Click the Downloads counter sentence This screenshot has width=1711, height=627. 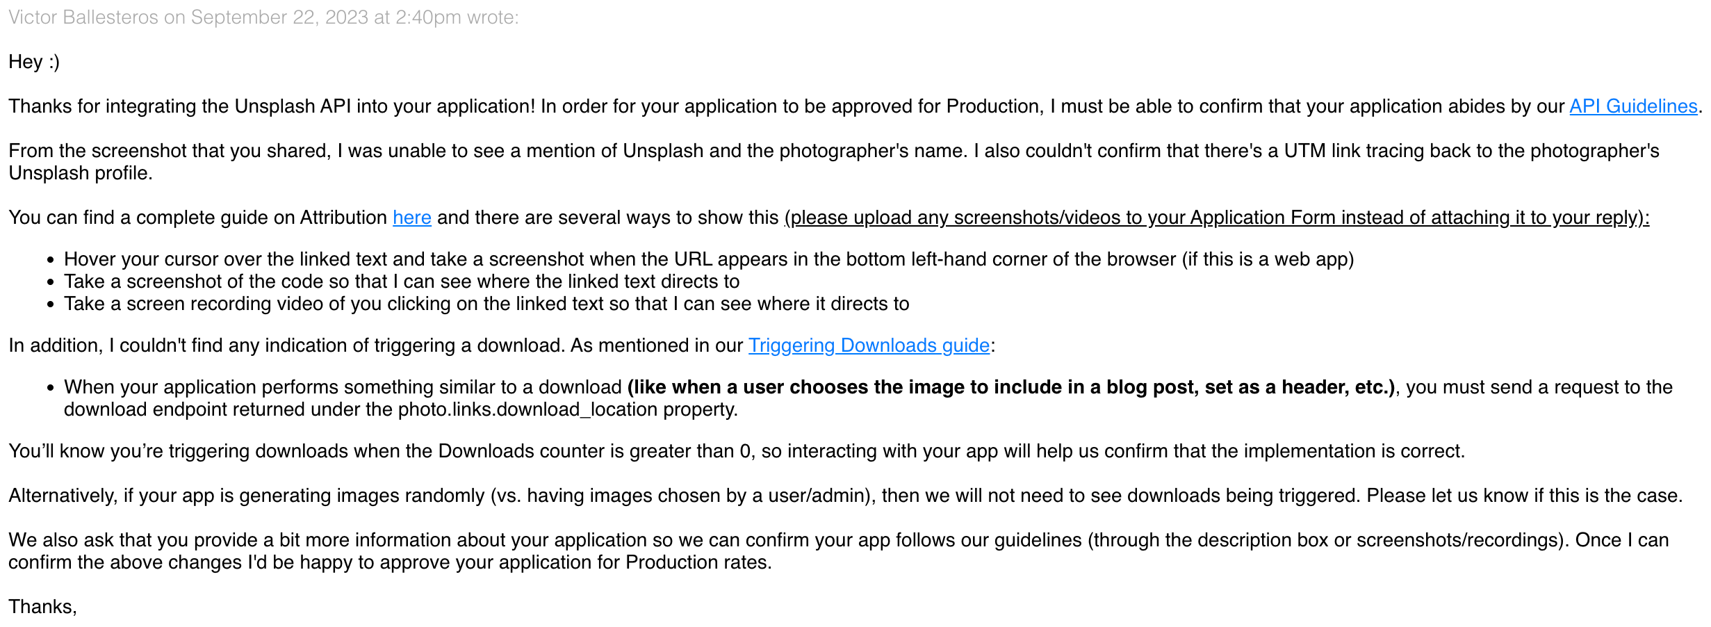tap(737, 451)
